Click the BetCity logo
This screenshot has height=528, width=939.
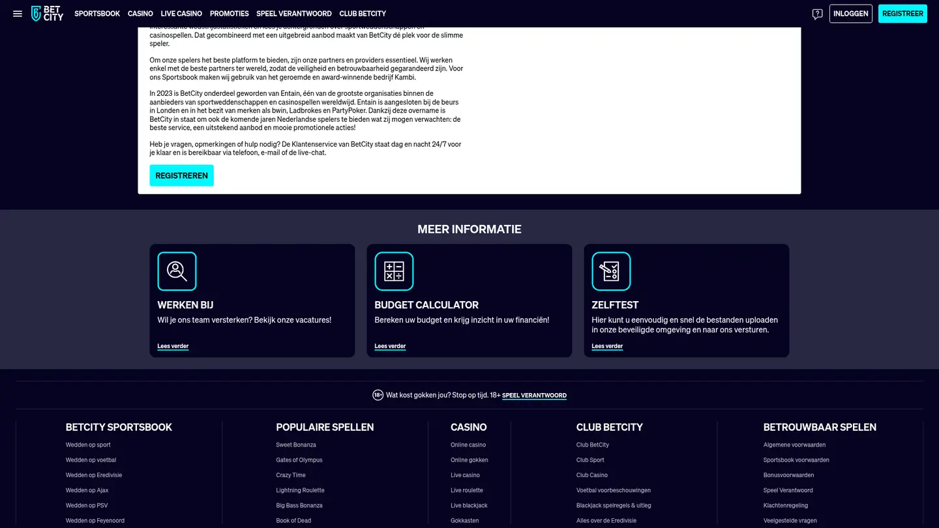(48, 14)
